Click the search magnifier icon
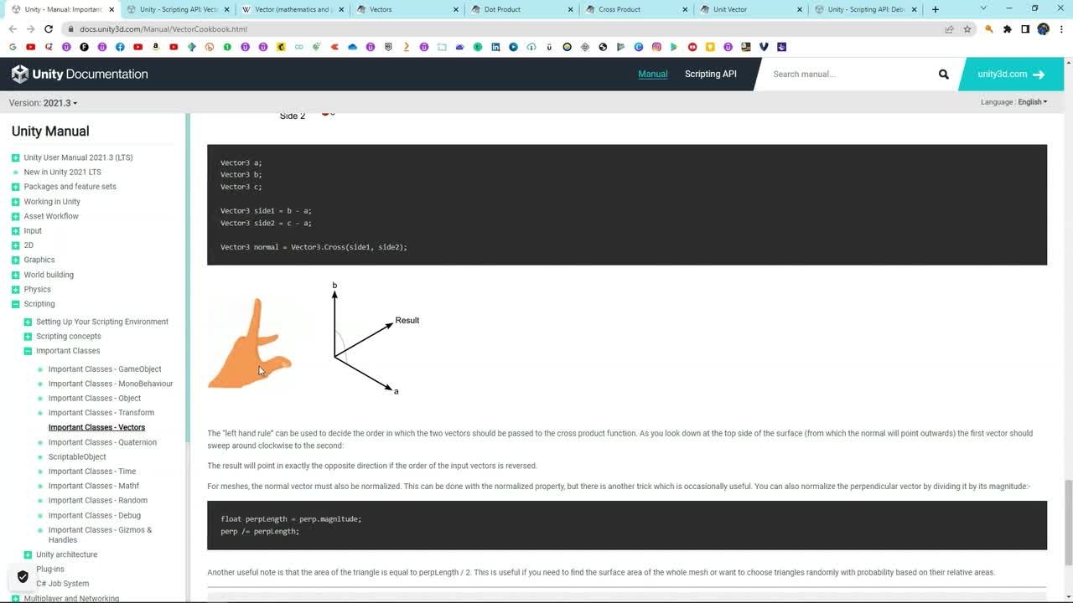The image size is (1073, 603). [x=943, y=74]
